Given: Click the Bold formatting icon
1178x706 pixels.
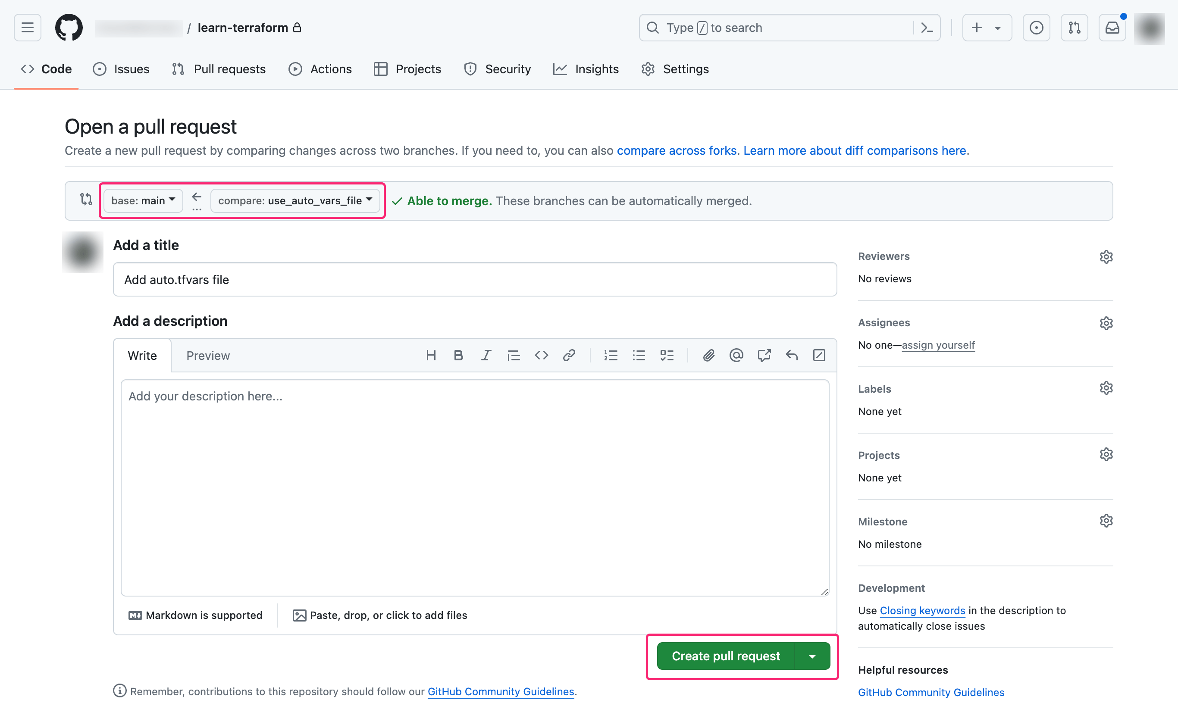Looking at the screenshot, I should tap(458, 356).
